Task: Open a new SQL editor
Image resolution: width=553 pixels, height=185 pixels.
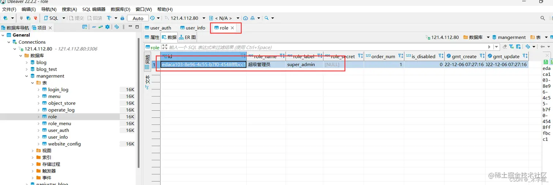Action: [51, 18]
